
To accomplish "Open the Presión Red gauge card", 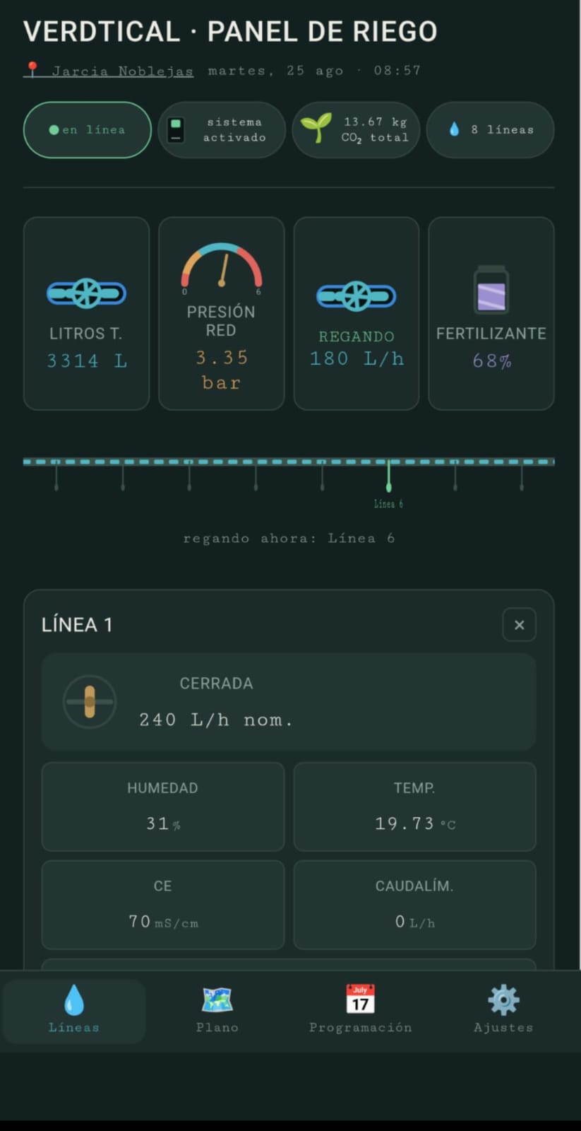I will point(222,313).
